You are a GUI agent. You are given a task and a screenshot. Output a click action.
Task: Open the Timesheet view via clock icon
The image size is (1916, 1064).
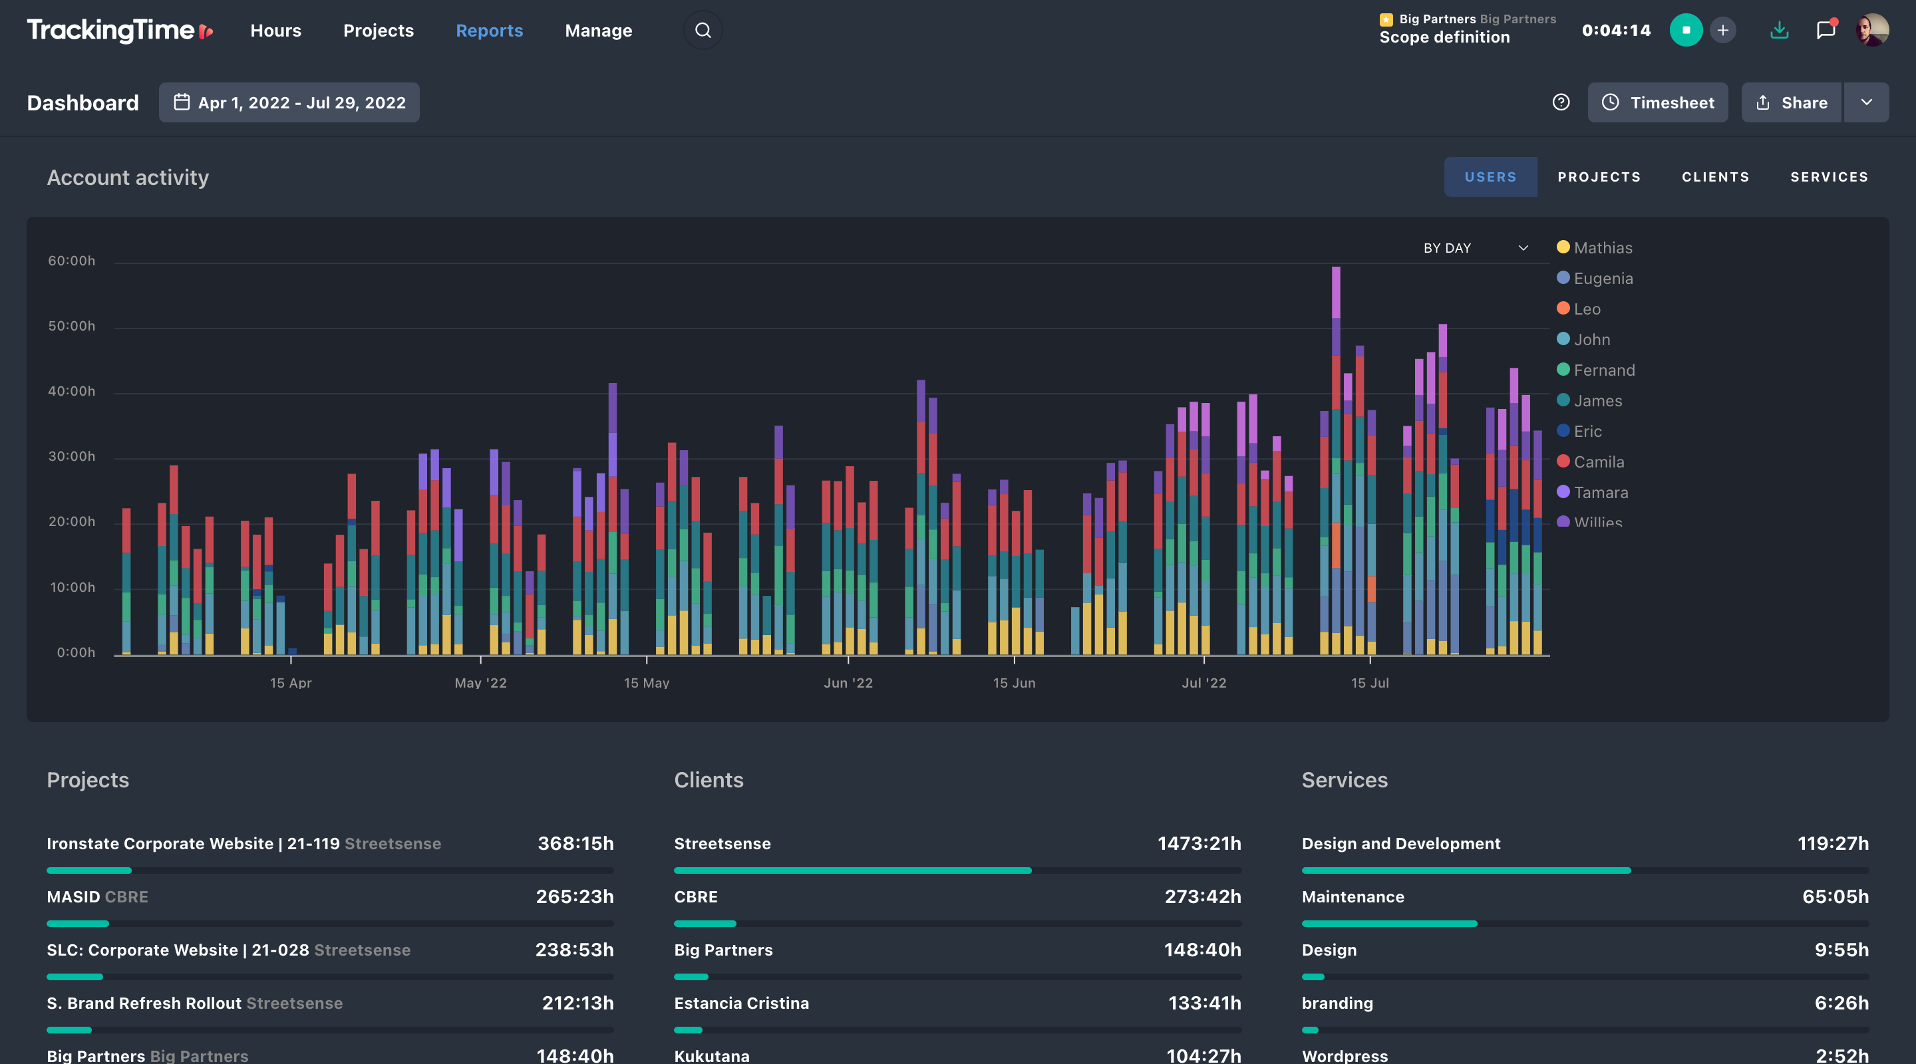click(1657, 102)
